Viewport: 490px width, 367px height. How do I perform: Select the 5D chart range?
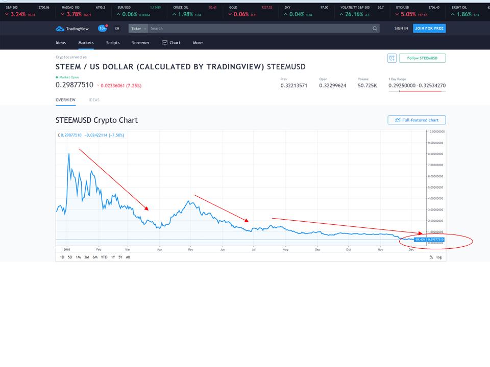point(70,257)
